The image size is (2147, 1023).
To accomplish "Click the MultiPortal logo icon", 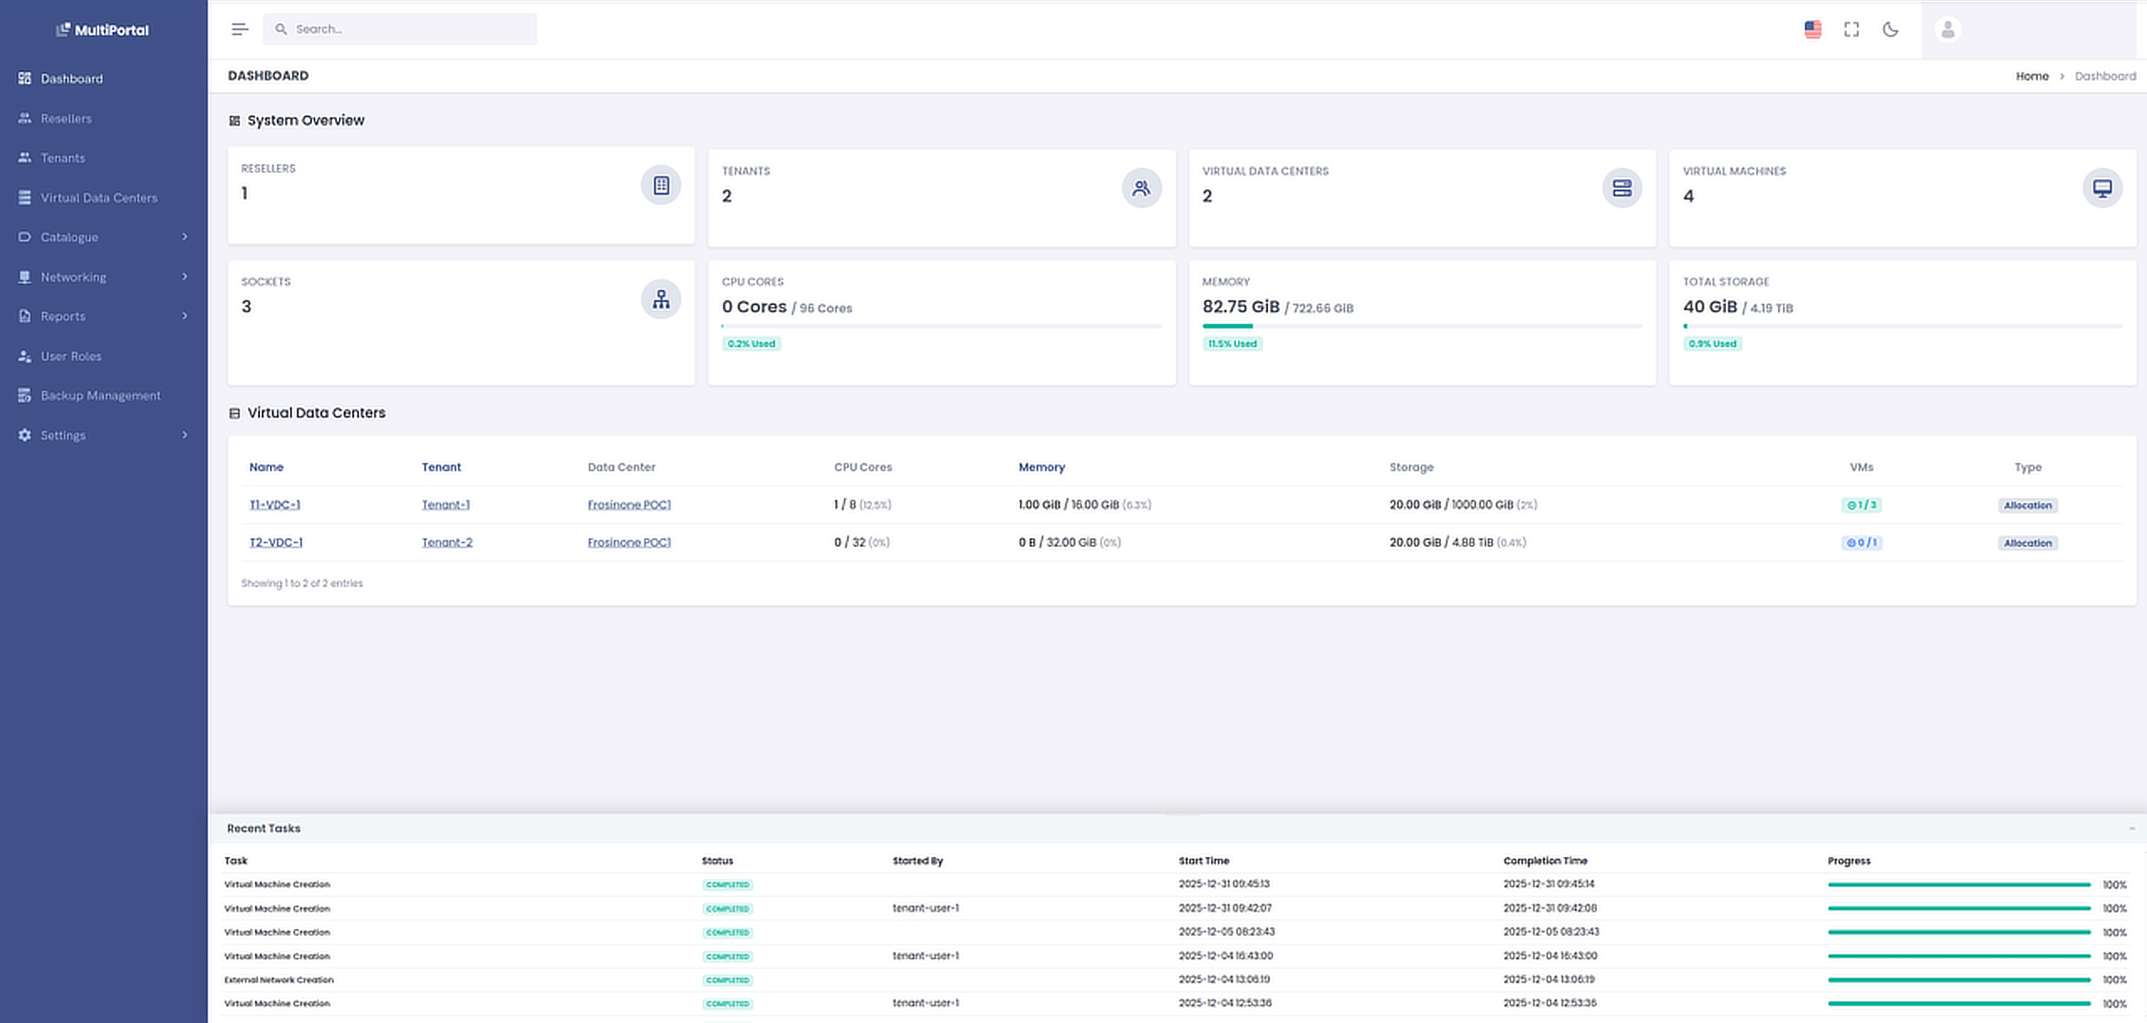I will coord(63,29).
